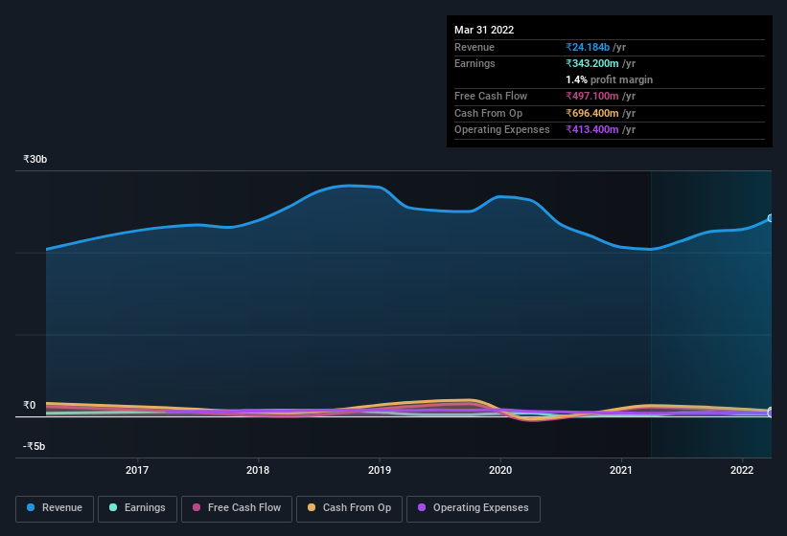The width and height of the screenshot is (787, 536).
Task: Click the 2020 x-axis label
Action: 500,470
